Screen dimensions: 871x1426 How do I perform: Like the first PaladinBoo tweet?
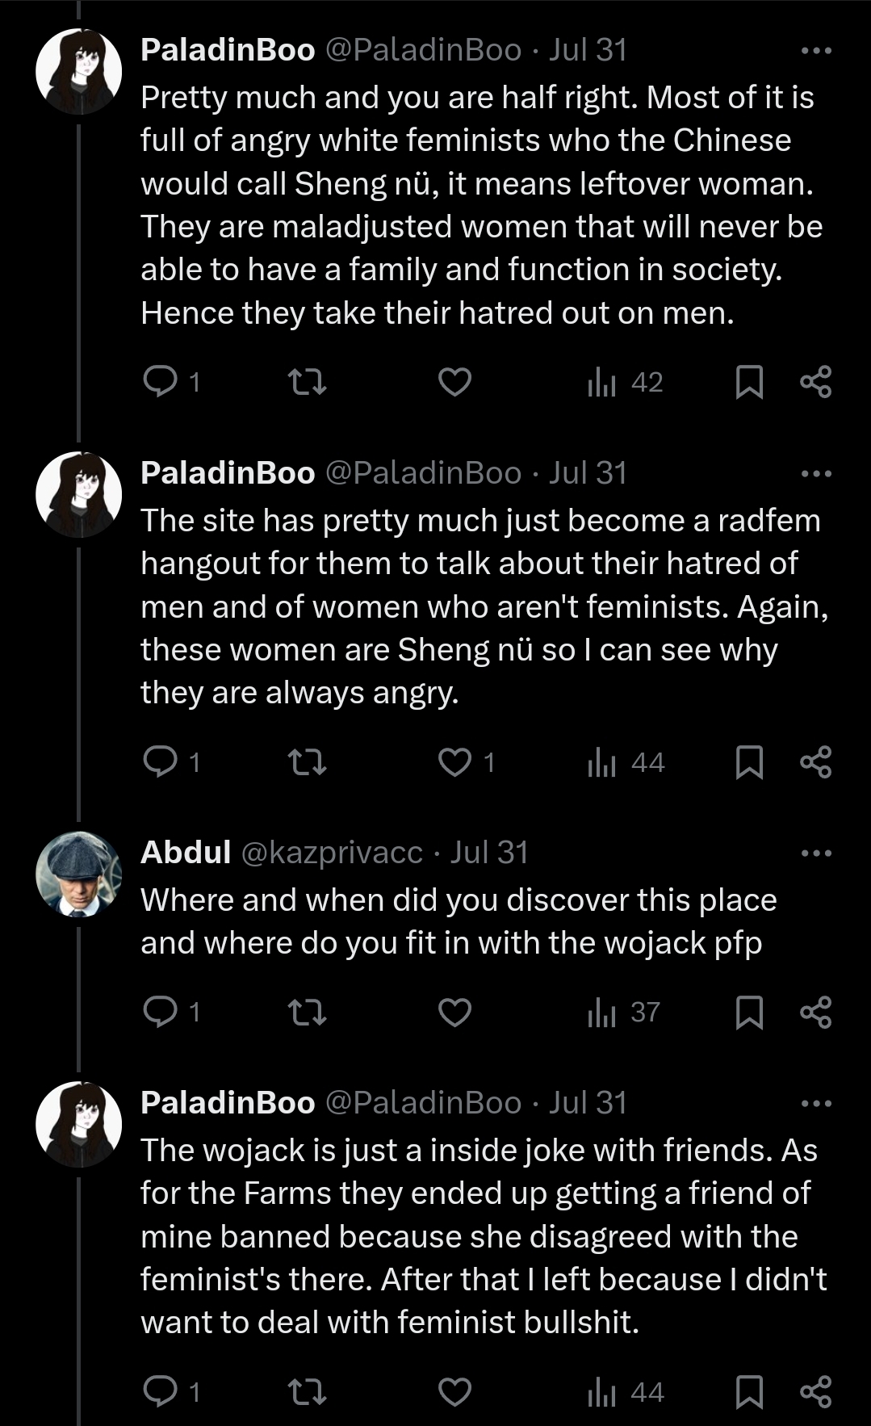(x=454, y=381)
